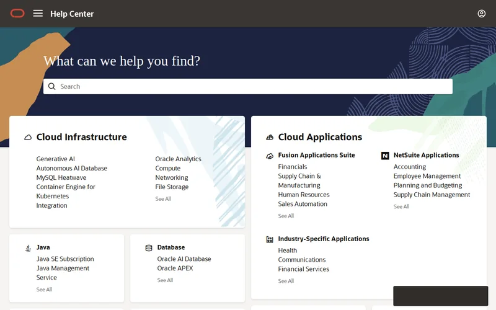Click the magnifier icon in search bar
Image resolution: width=496 pixels, height=310 pixels.
coord(52,86)
